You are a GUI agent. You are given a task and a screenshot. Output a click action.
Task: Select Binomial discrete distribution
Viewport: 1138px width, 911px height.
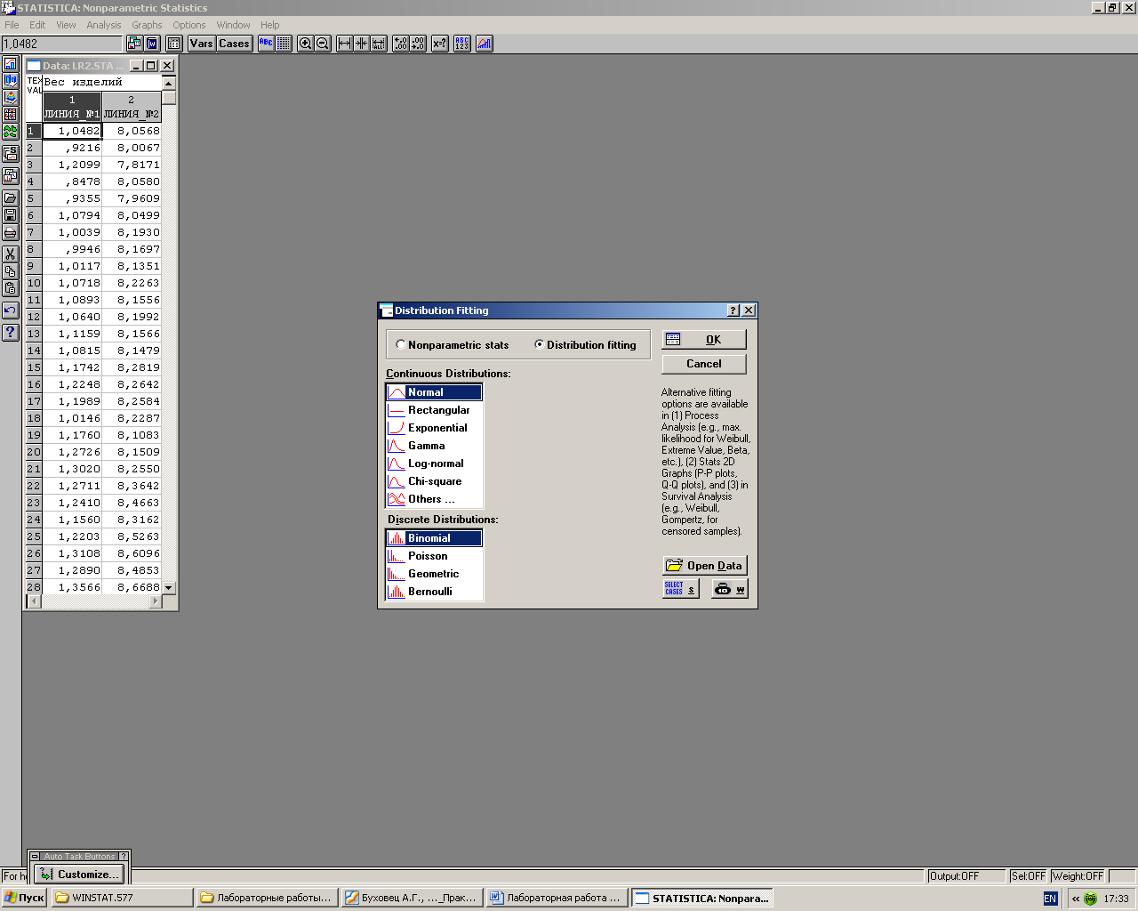pyautogui.click(x=434, y=538)
